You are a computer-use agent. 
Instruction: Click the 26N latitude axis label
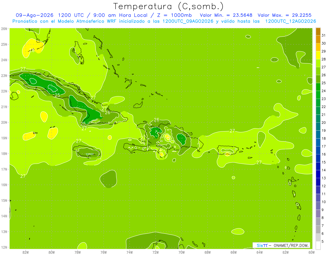click(x=4, y=29)
